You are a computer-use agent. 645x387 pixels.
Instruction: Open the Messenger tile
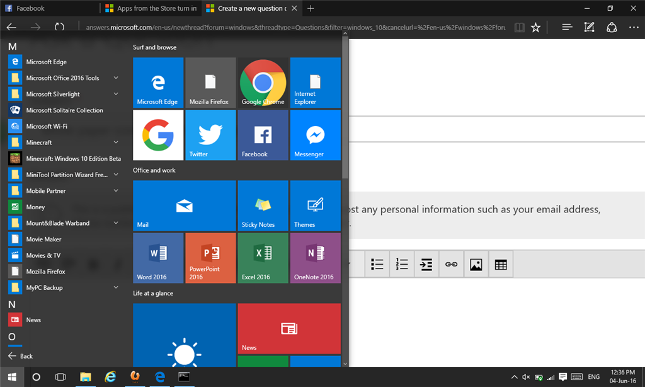[315, 135]
